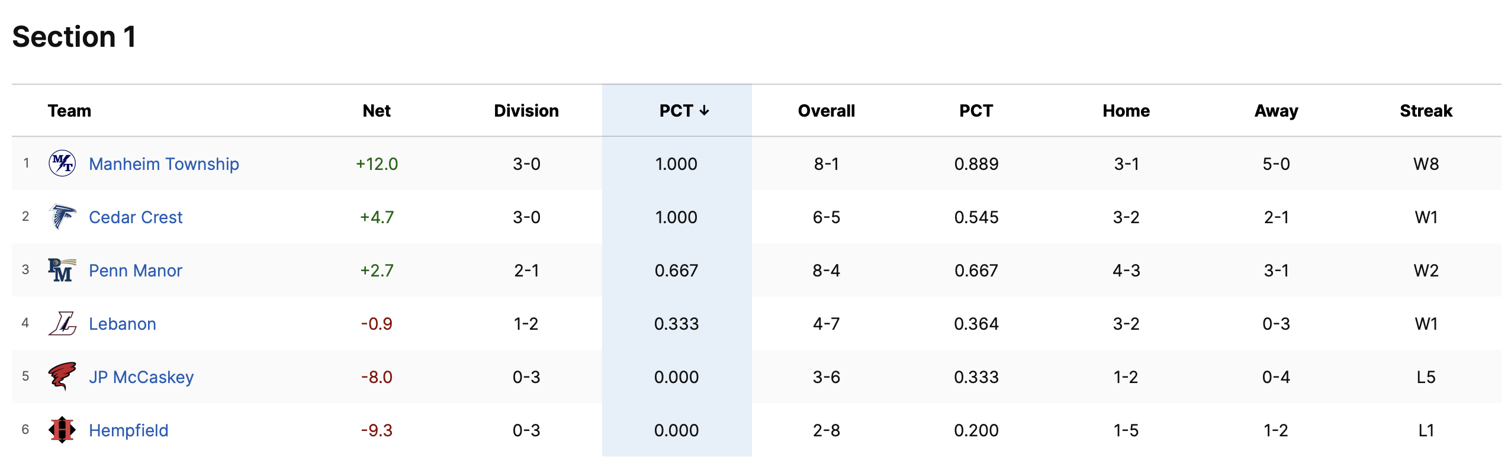1511x476 pixels.
Task: Click the Hempfield H logo
Action: tap(62, 430)
